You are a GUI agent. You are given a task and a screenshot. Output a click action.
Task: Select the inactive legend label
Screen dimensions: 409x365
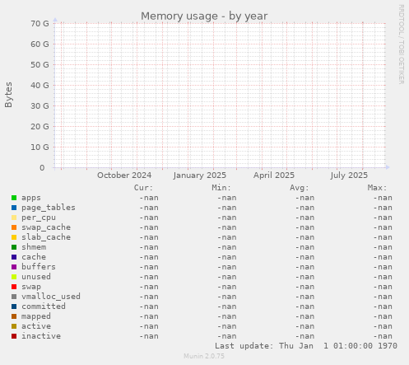tap(41, 336)
